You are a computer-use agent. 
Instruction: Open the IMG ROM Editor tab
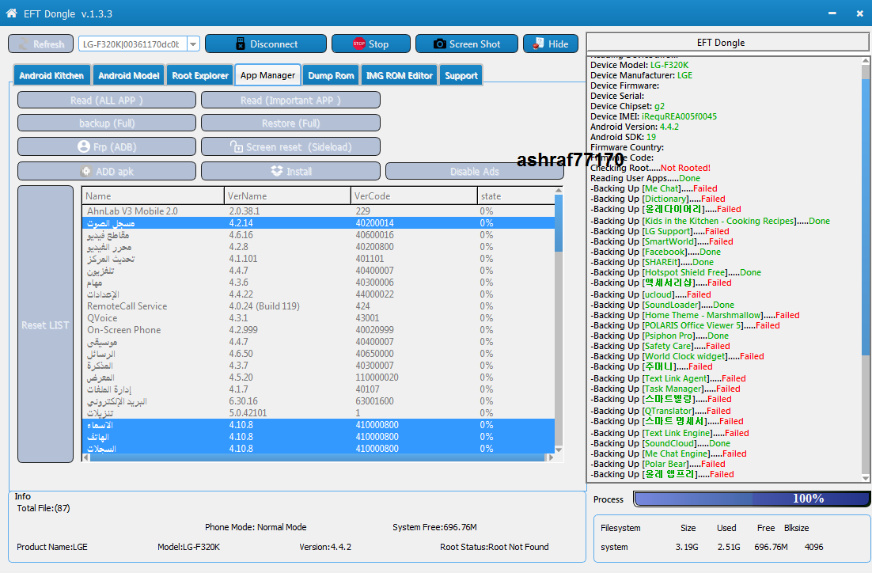click(x=399, y=76)
